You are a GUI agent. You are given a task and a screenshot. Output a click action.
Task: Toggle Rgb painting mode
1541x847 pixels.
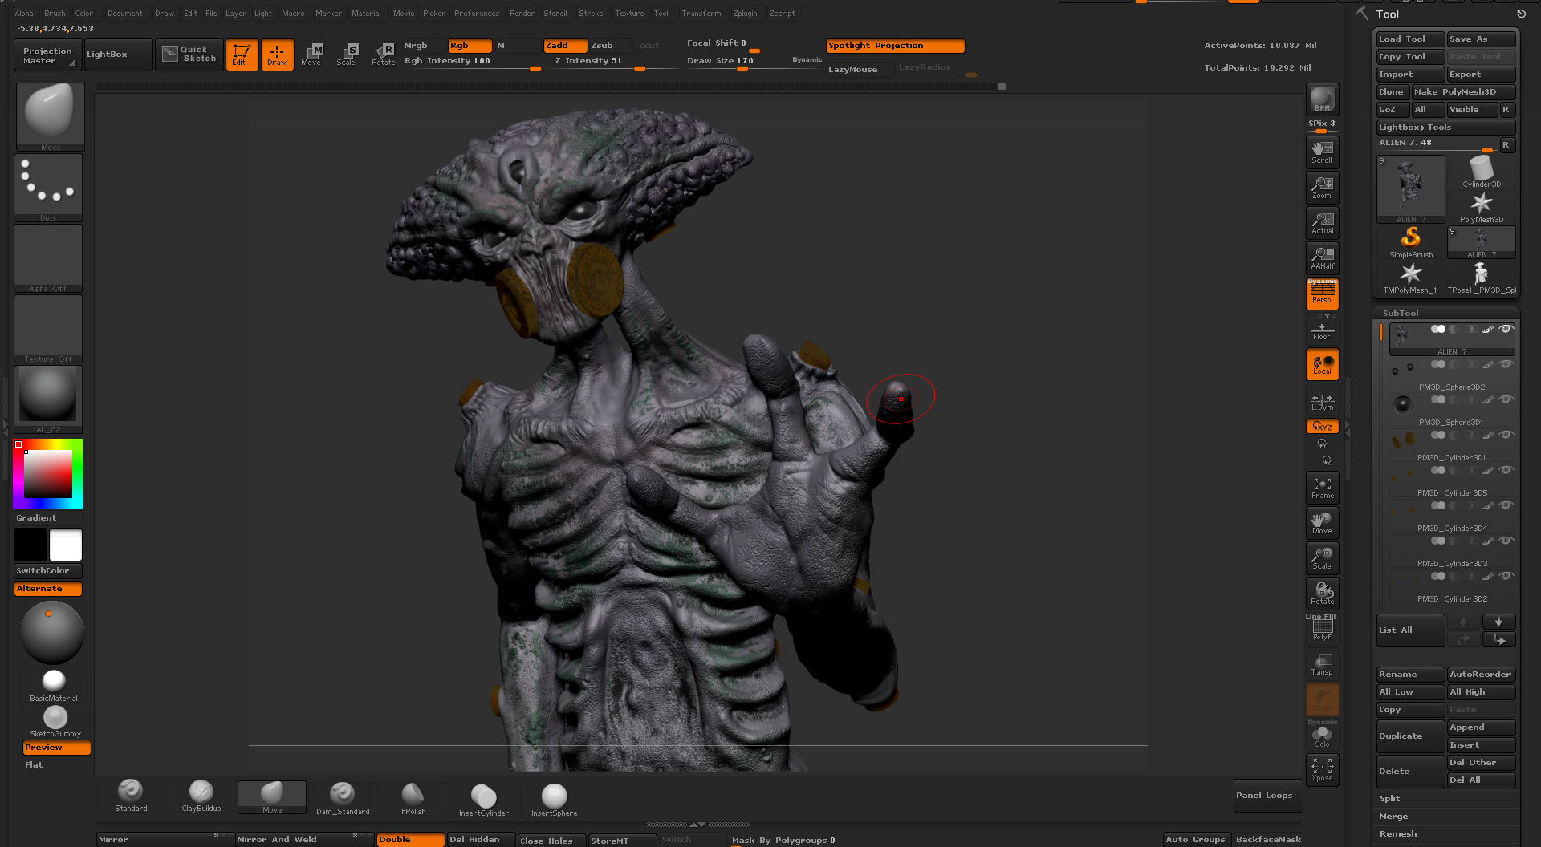[x=470, y=46]
